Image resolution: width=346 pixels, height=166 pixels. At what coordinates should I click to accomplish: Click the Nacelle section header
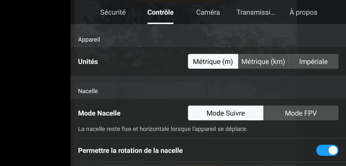(x=88, y=91)
